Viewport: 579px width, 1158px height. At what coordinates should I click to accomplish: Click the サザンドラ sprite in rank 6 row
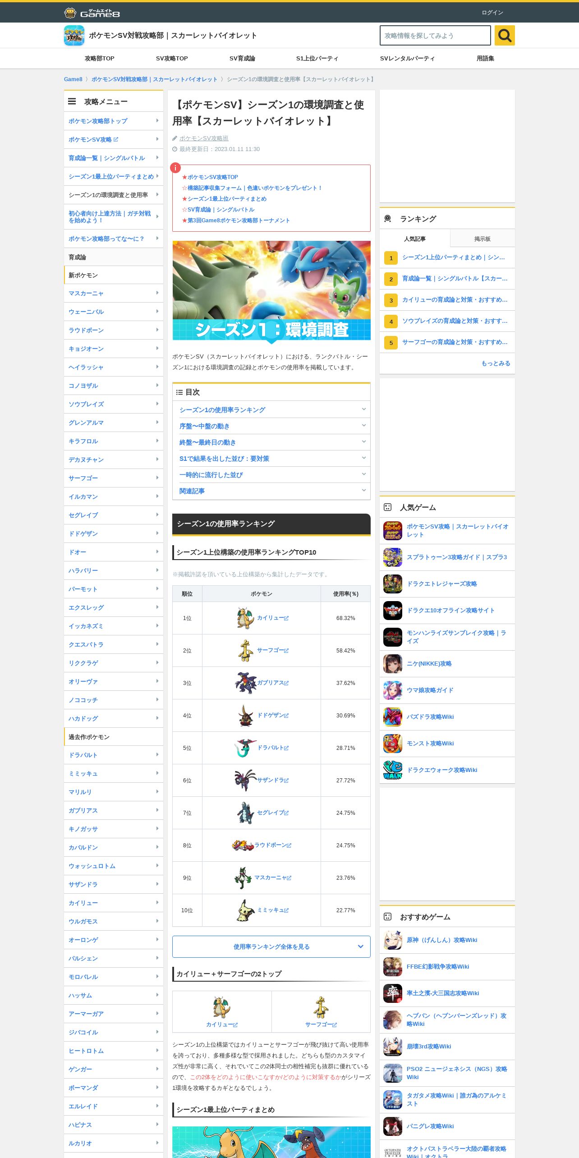click(x=246, y=780)
